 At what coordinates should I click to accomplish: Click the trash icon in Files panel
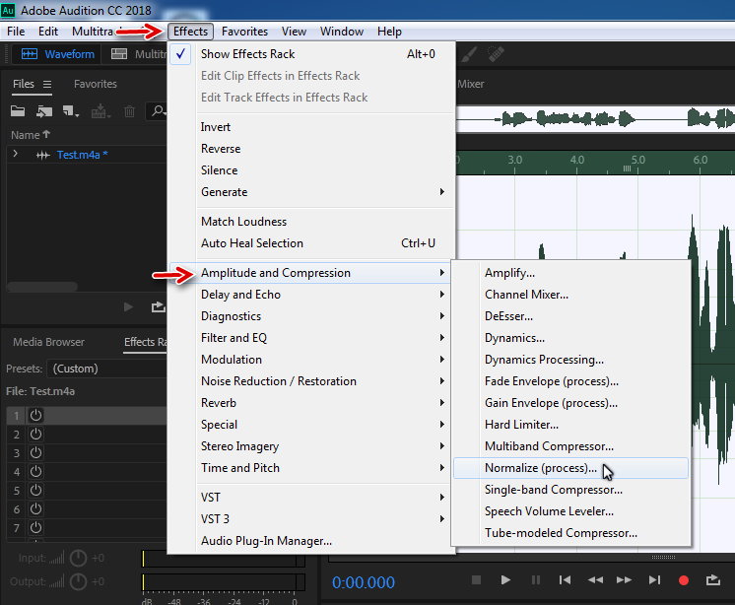pyautogui.click(x=129, y=112)
